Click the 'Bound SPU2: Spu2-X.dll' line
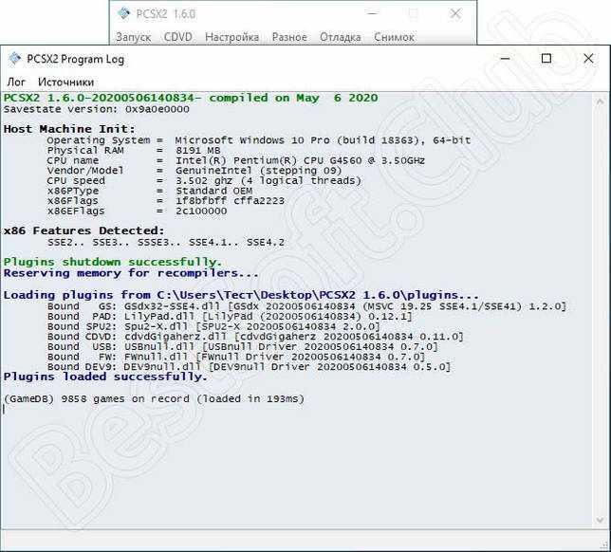Image resolution: width=611 pixels, height=552 pixels. (213, 326)
